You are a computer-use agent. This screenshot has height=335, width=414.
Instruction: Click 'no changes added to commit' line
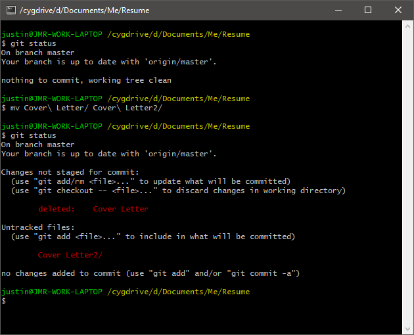150,273
